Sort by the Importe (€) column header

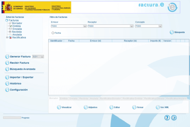pos(155,41)
